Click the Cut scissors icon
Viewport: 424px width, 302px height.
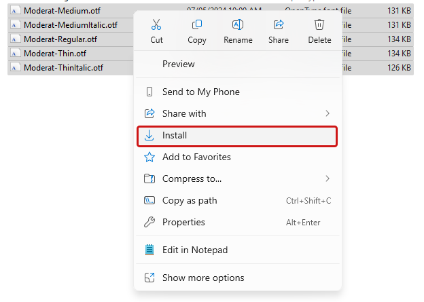coord(156,24)
